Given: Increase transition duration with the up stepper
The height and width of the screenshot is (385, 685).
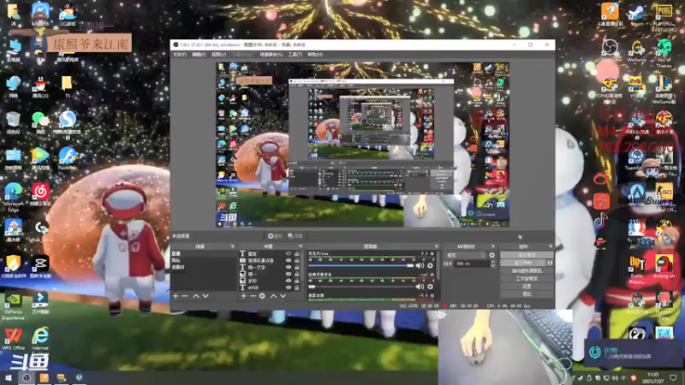Looking at the screenshot, I should 493,262.
